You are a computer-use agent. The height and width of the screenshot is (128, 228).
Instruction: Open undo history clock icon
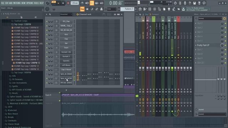click(x=175, y=3)
